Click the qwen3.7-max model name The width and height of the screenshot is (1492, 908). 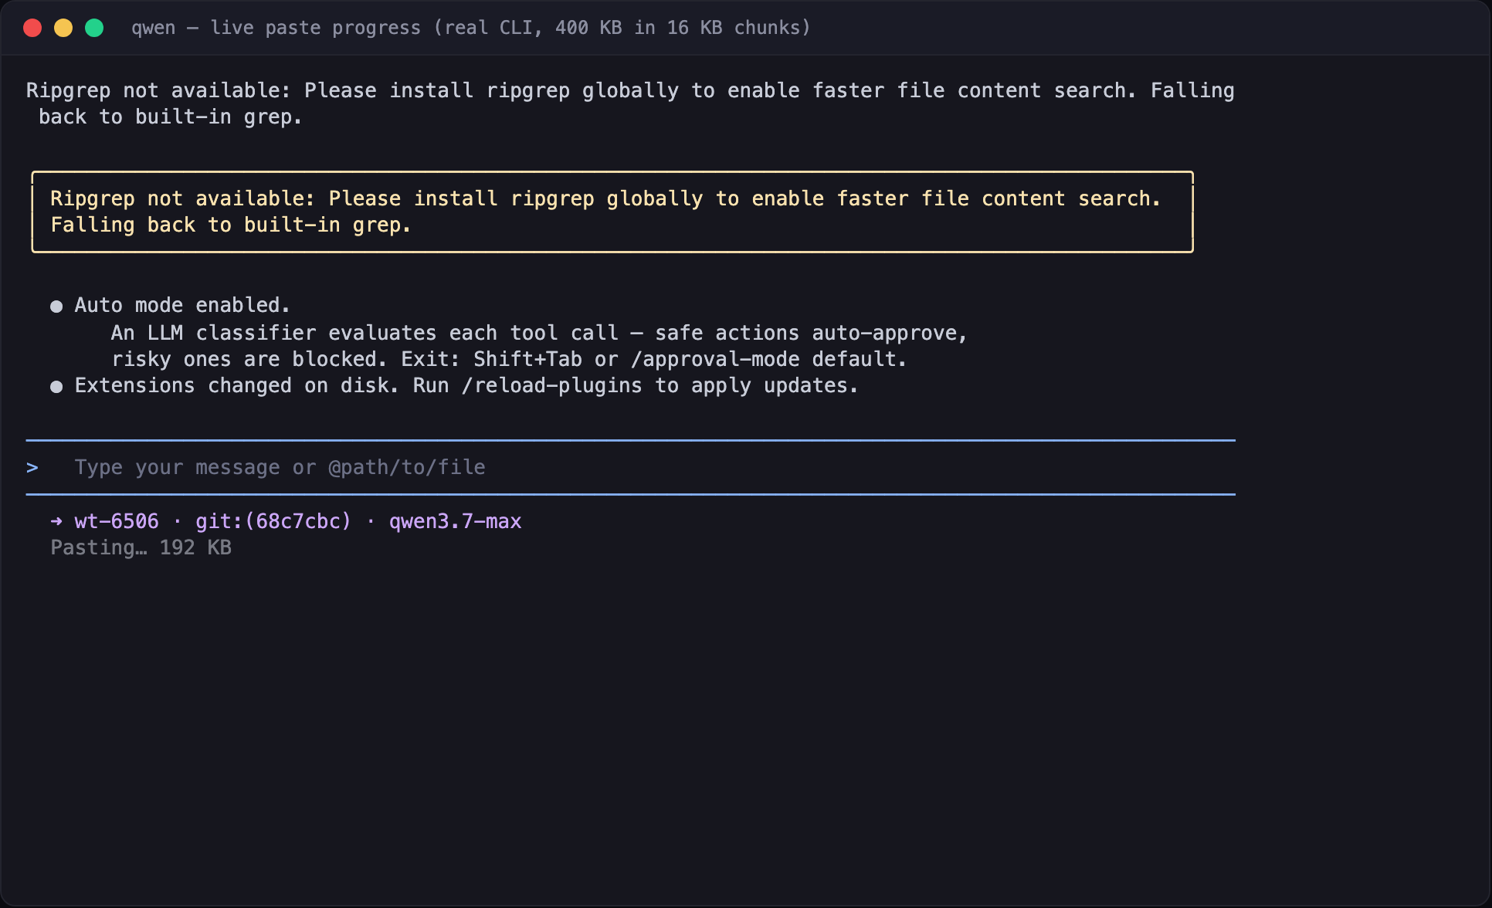coord(456,521)
